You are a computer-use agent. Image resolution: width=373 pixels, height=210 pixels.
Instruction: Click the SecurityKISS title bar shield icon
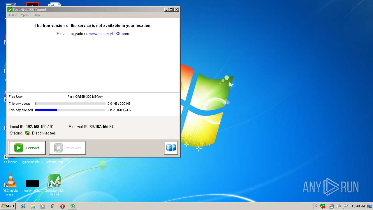click(10, 10)
